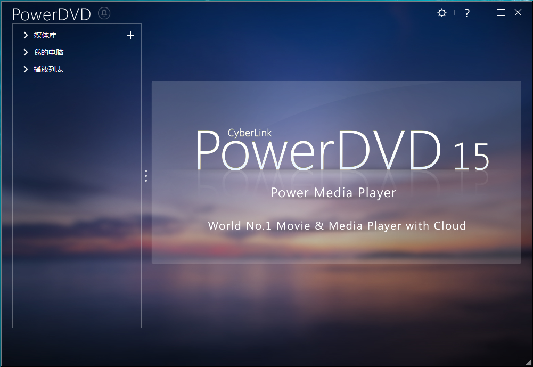Open the notification bell next to PowerDVD

click(104, 13)
